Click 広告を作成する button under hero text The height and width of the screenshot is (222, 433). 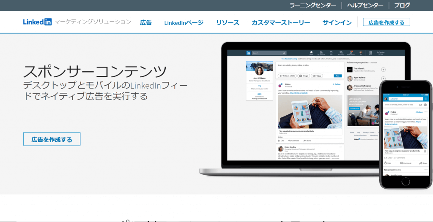[52, 139]
